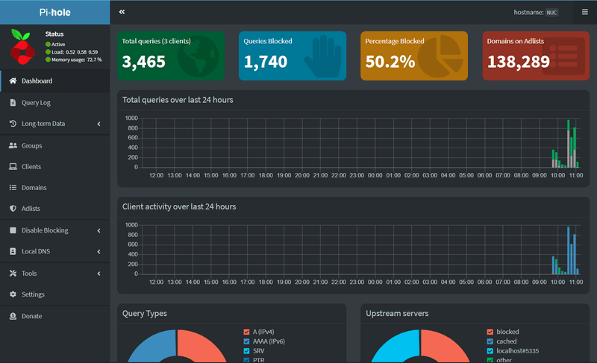Expand the Long-term Data submenu
This screenshot has height=363, width=597.
point(54,124)
